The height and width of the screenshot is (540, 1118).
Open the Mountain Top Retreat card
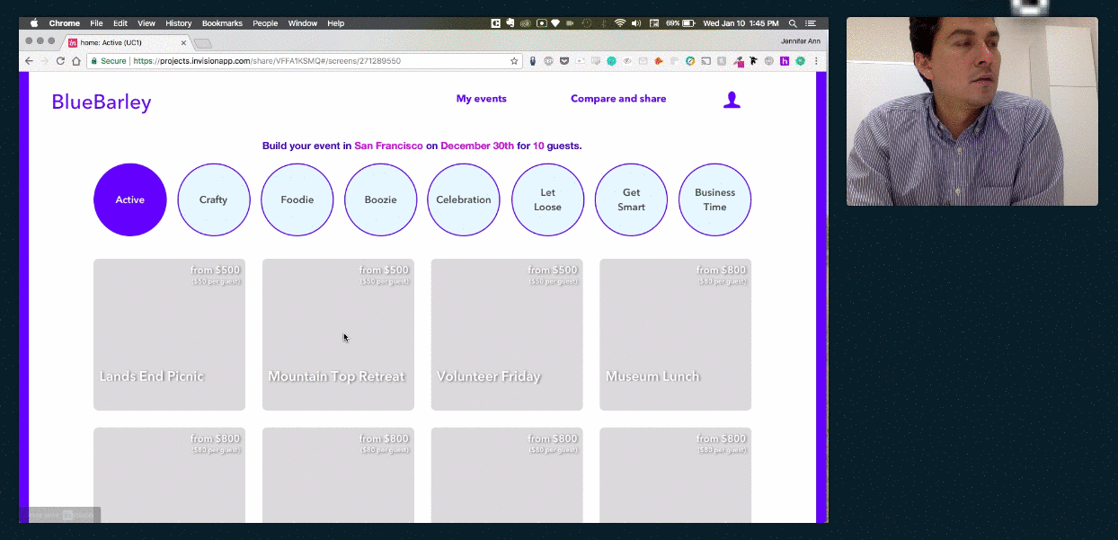(x=338, y=334)
